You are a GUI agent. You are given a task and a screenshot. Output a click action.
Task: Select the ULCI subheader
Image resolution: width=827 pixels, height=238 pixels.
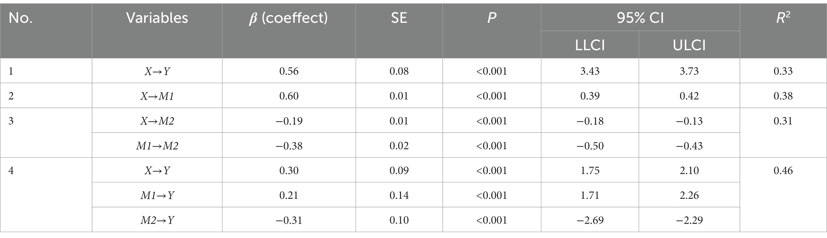(689, 45)
